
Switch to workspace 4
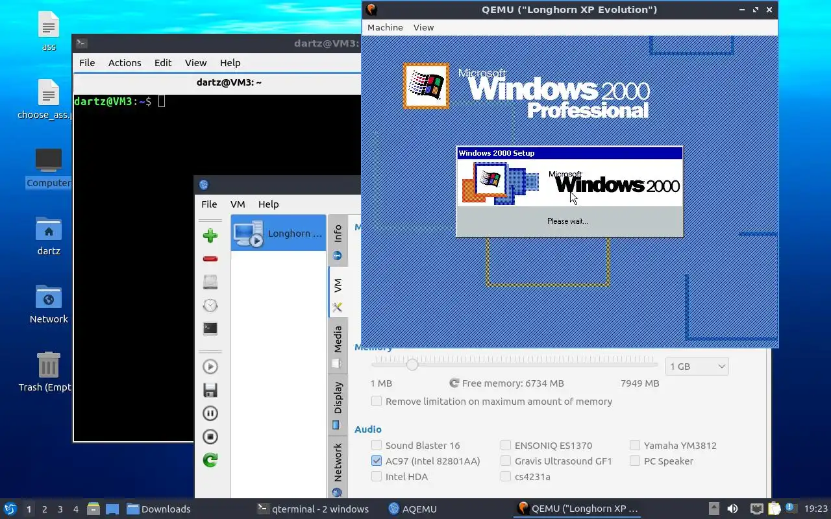[75, 509]
